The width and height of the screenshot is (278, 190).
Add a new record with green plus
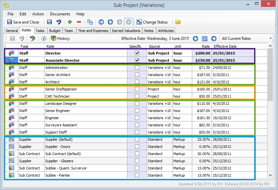tap(70, 22)
